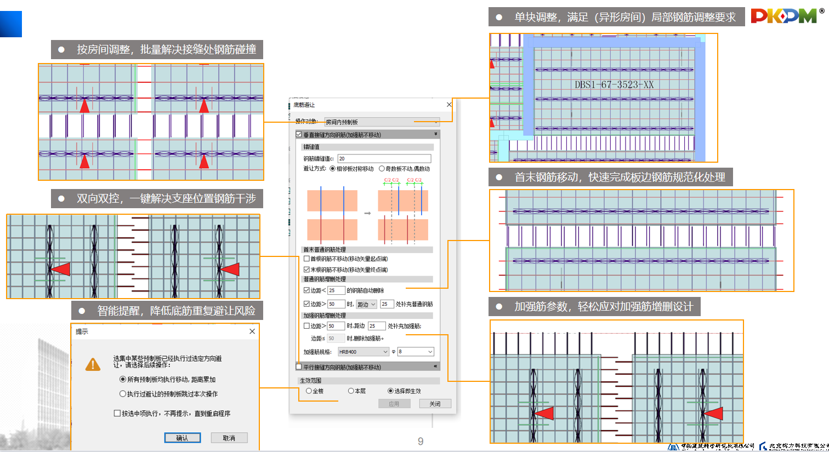Viewport: 829px width, 452px height.
Task: Select the 奇数板不动,偶数动 radio option
Action: point(382,169)
